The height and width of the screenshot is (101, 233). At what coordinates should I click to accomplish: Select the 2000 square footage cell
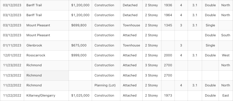[168, 55]
